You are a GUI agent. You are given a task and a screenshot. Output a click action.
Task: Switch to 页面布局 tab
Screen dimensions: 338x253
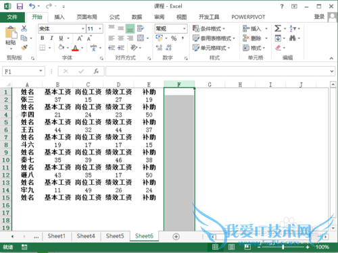click(x=87, y=17)
